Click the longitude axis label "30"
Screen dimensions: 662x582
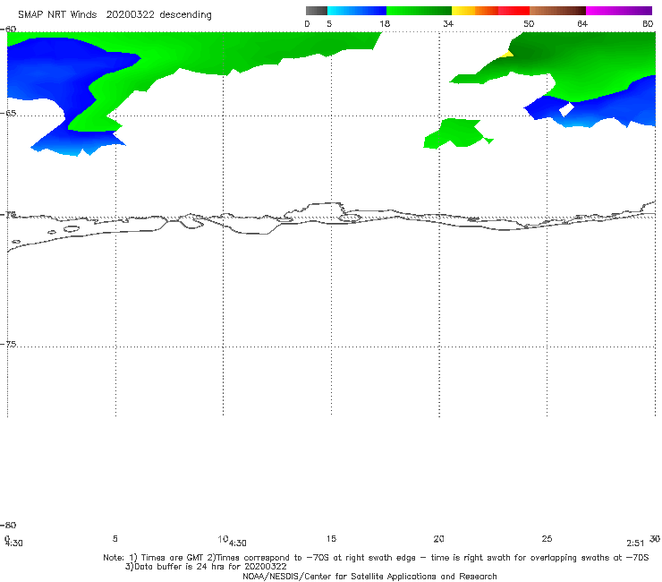pyautogui.click(x=655, y=538)
